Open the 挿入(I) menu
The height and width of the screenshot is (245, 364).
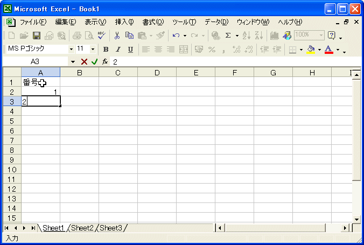click(124, 22)
